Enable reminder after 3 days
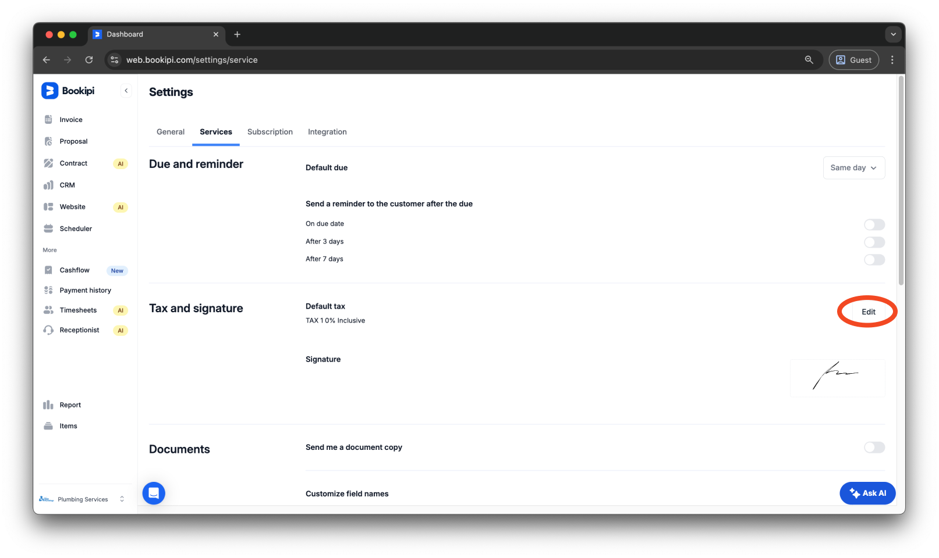This screenshot has width=939, height=558. coord(874,242)
